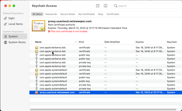Click the proxy.usacloud.netsweeper.com heading title
Viewport: 182px width, 111px height.
pyautogui.click(x=70, y=21)
